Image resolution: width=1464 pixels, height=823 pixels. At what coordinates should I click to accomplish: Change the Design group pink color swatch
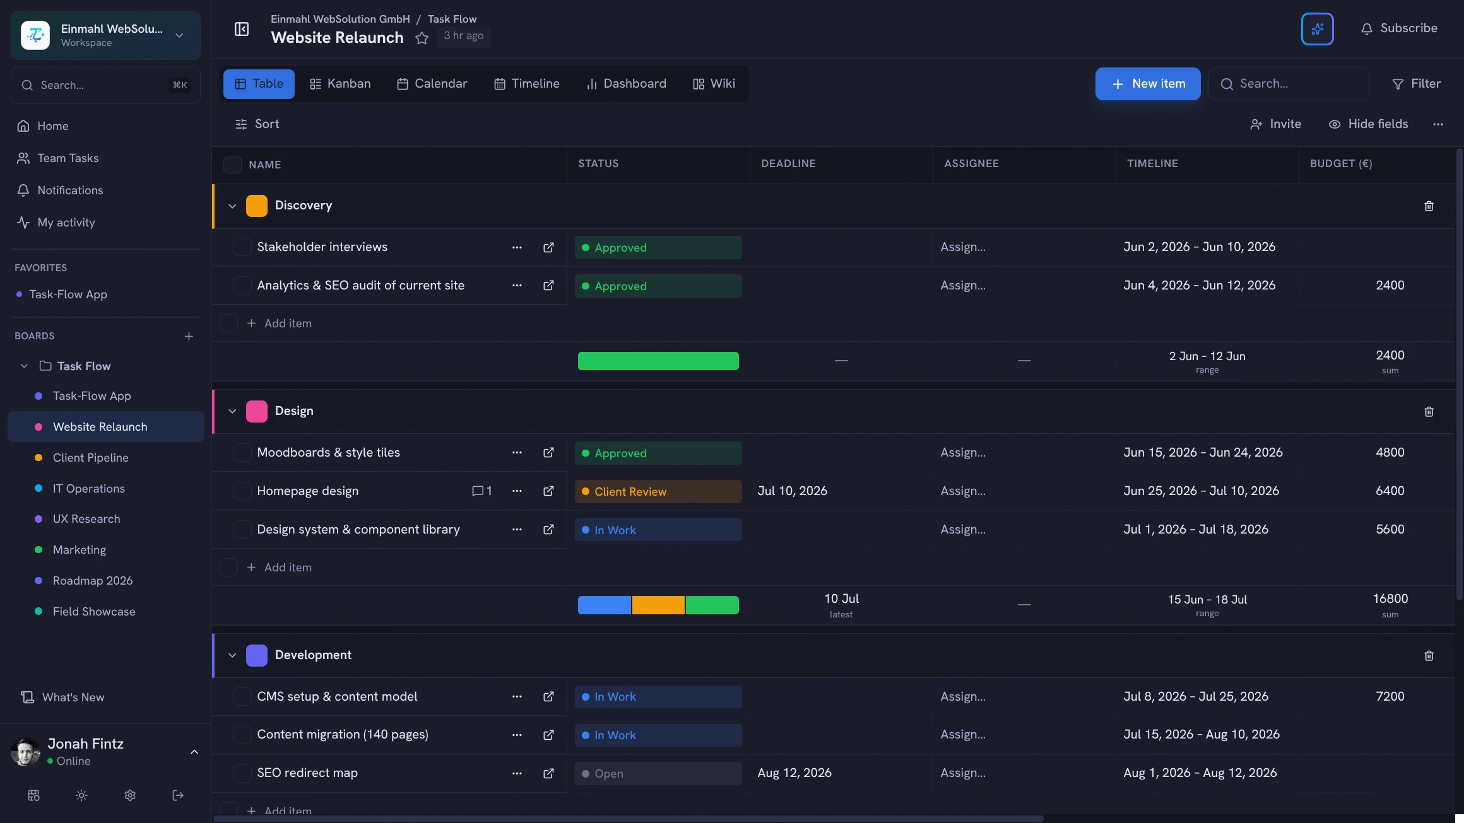pos(257,411)
